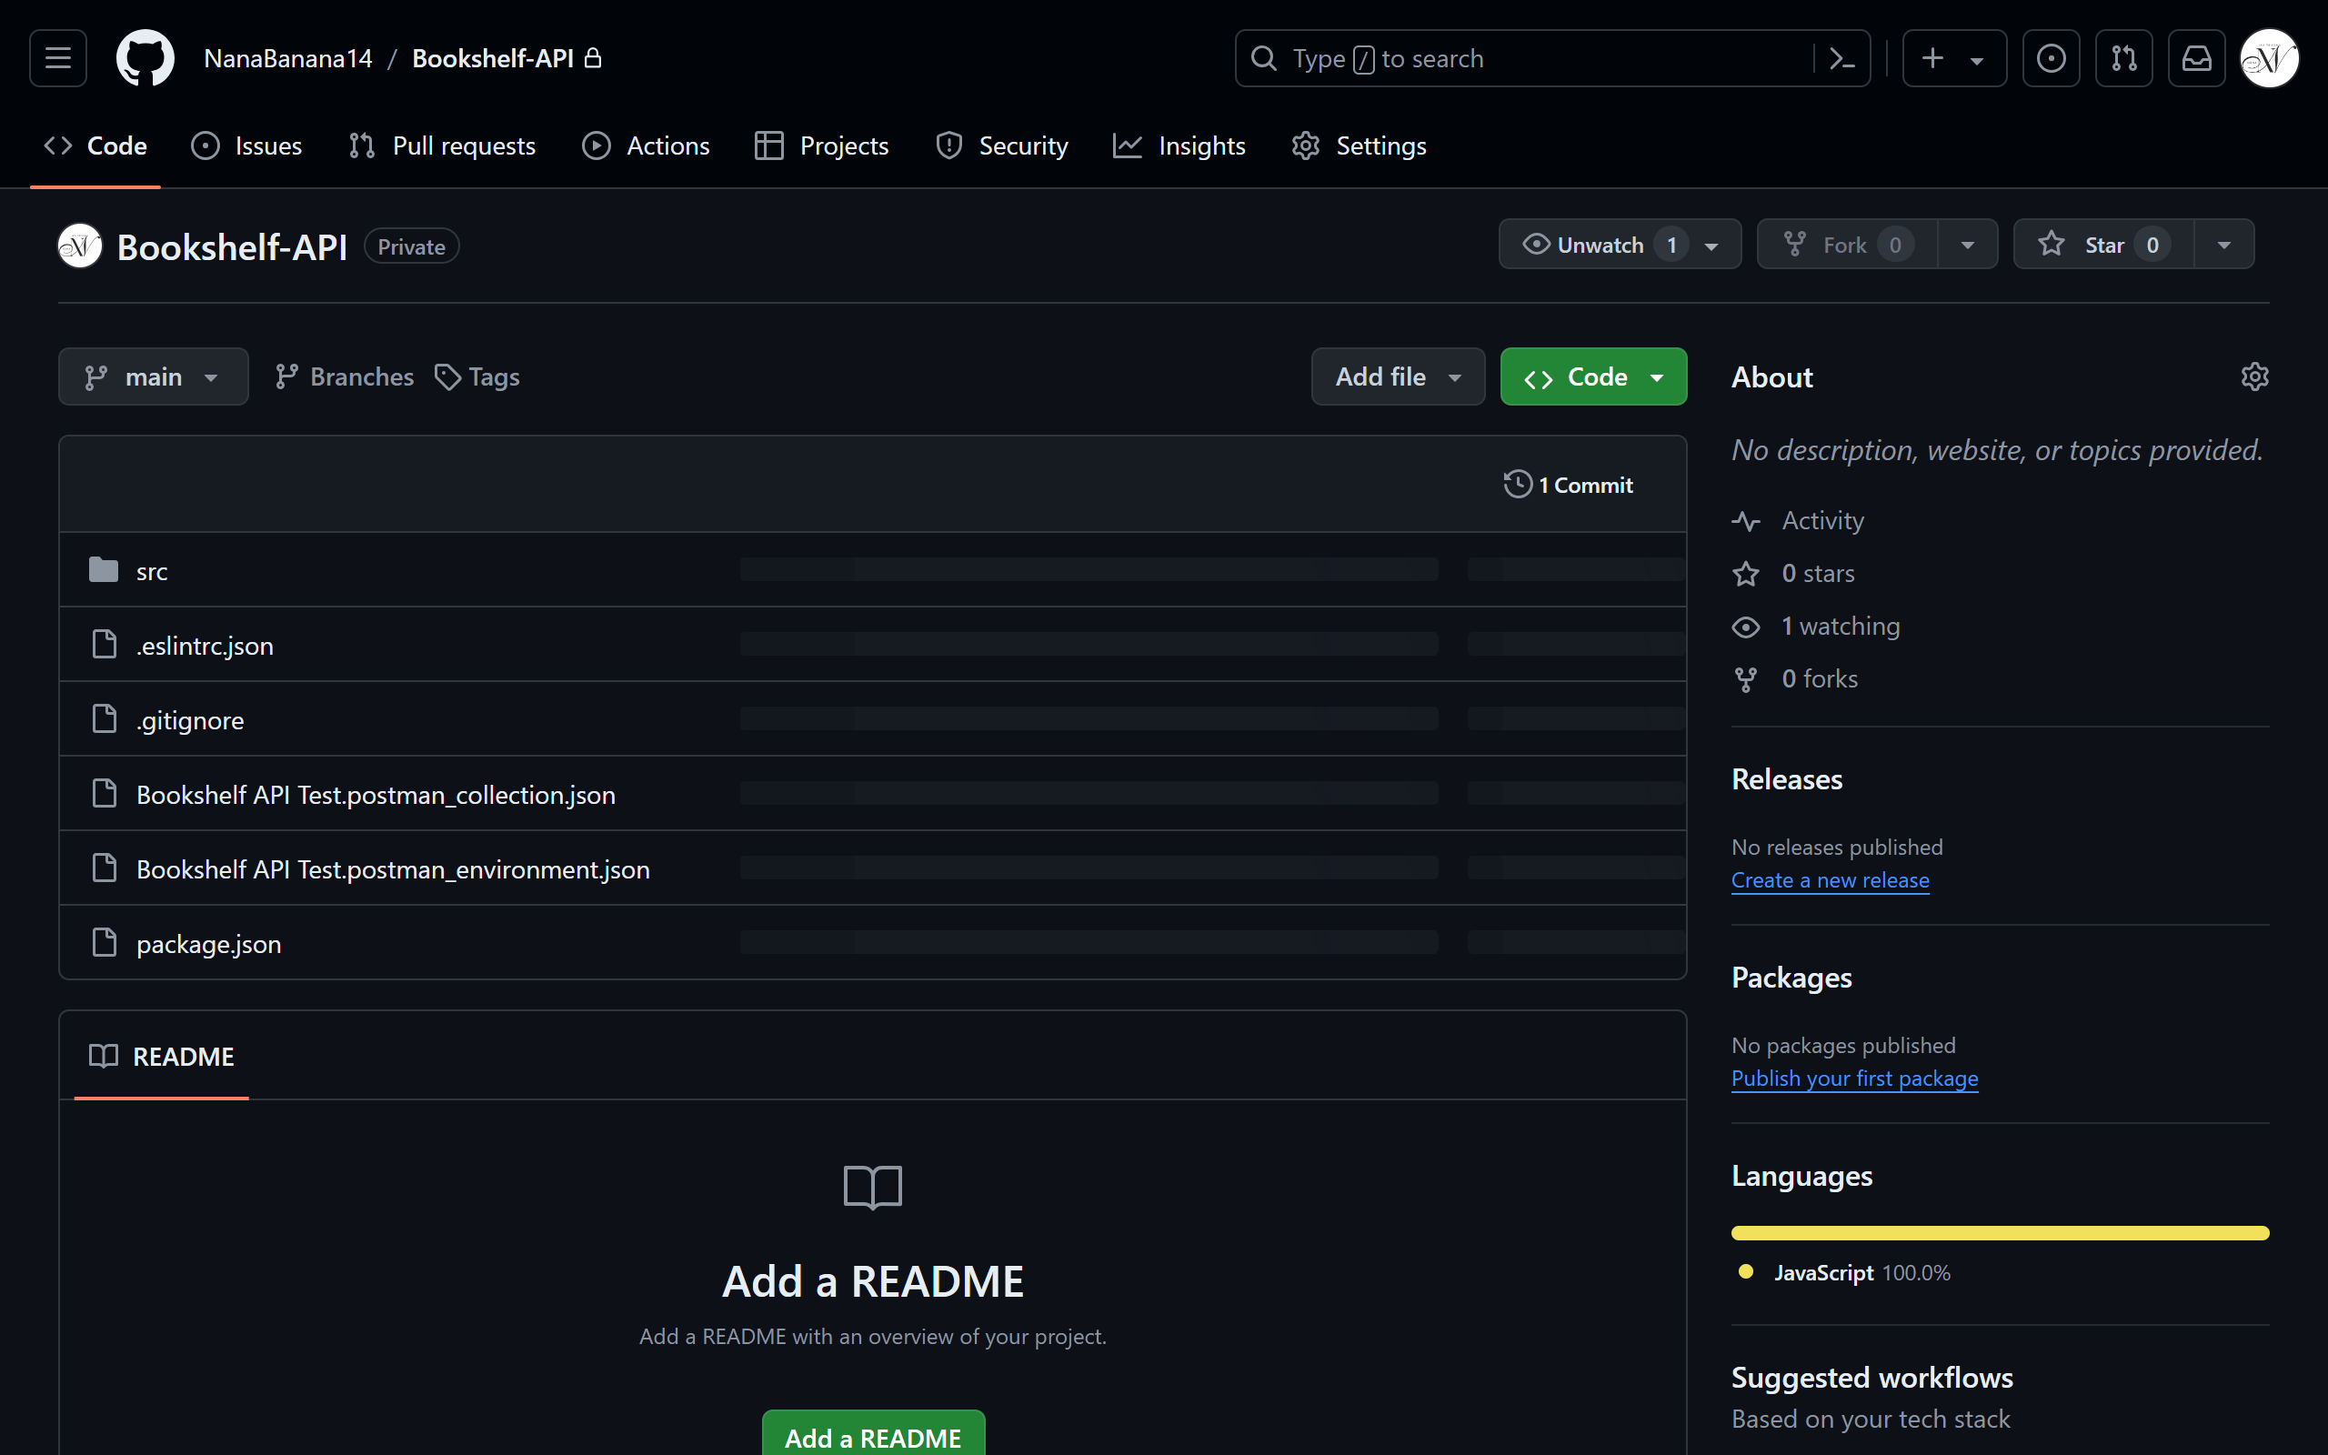Open the command palette icon
Viewport: 2328px width, 1455px height.
(x=1841, y=59)
